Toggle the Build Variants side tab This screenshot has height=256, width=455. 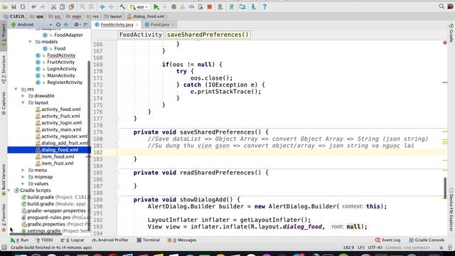4,180
